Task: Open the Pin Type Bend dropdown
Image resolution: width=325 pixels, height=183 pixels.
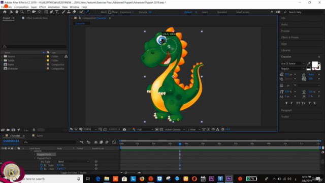Action: [74, 162]
